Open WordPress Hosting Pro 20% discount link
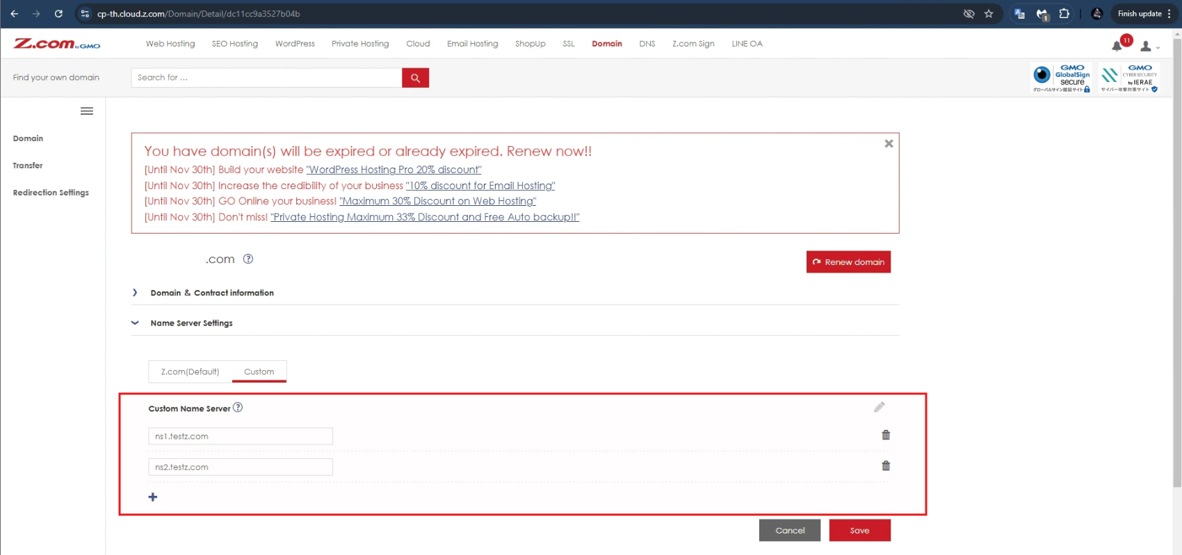The width and height of the screenshot is (1182, 555). tap(394, 170)
